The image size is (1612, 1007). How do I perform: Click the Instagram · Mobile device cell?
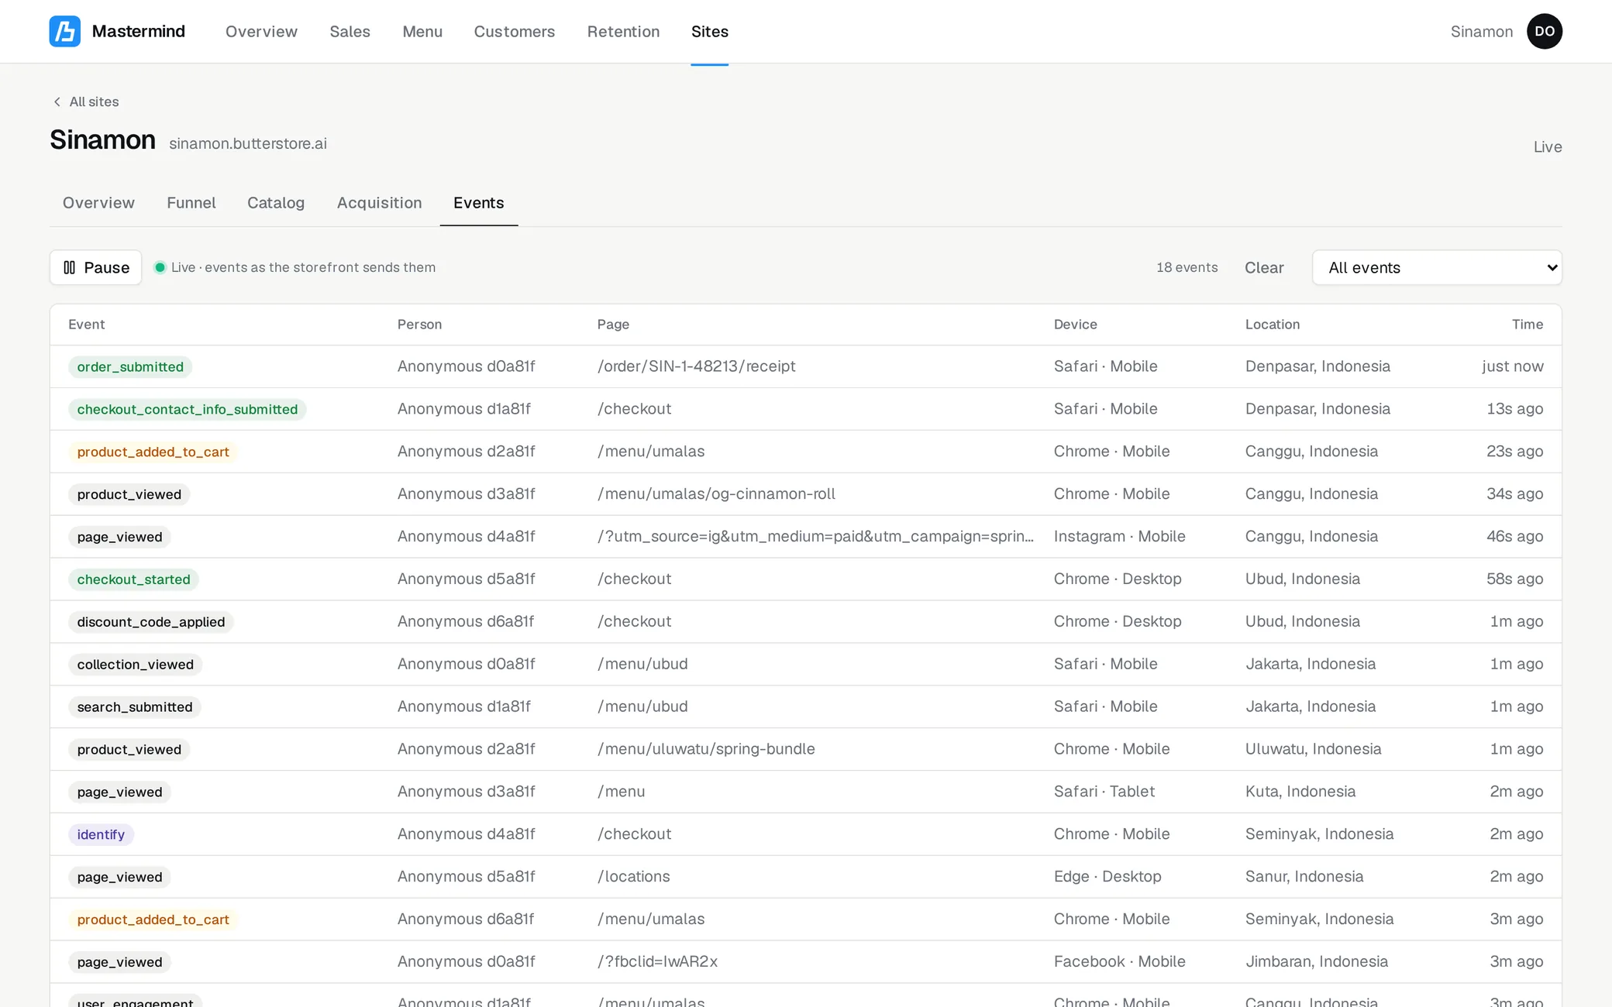(1119, 537)
